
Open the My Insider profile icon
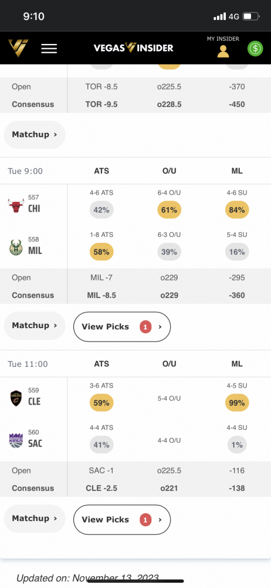[x=223, y=51]
